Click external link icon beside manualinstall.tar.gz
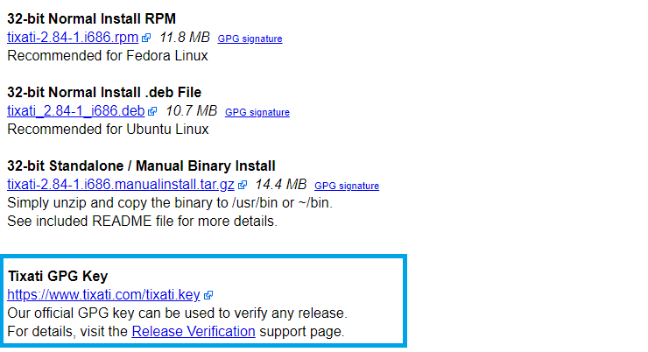Viewport: 648px width, 352px height. [x=243, y=185]
